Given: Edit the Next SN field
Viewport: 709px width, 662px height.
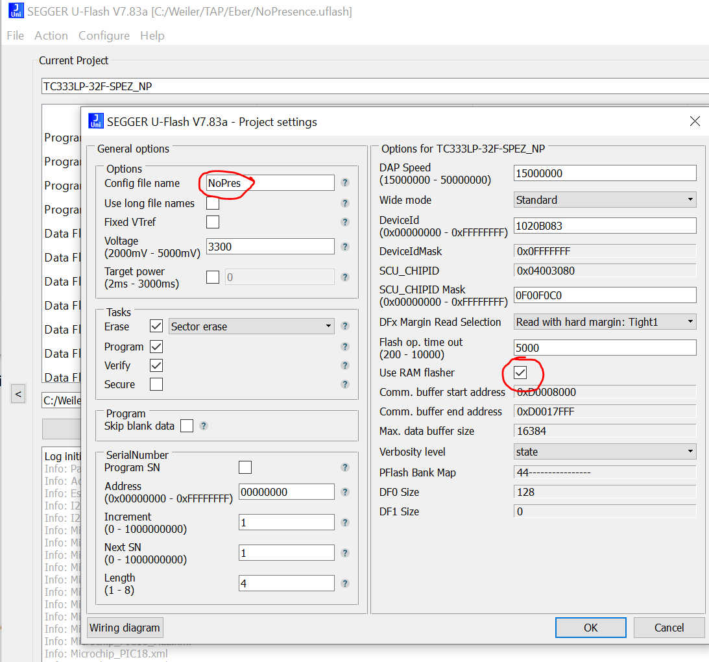Looking at the screenshot, I should click(x=287, y=553).
